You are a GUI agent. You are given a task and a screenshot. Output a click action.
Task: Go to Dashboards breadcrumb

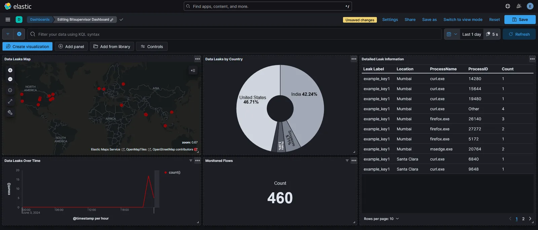(40, 19)
